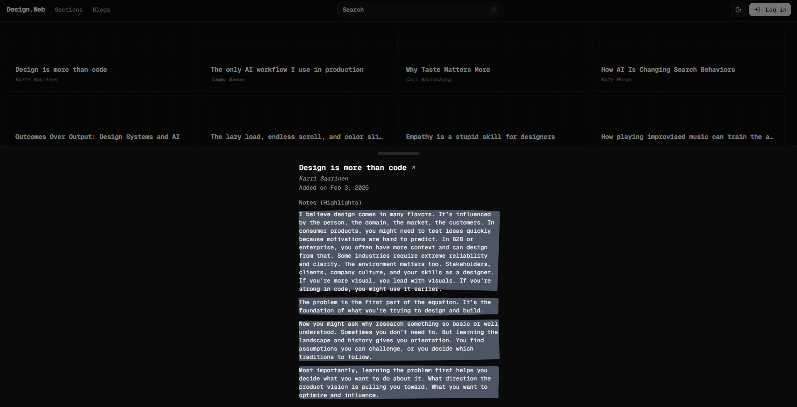Image resolution: width=797 pixels, height=407 pixels.
Task: Click the 's' shortcut badge in search bar
Action: pyautogui.click(x=494, y=9)
